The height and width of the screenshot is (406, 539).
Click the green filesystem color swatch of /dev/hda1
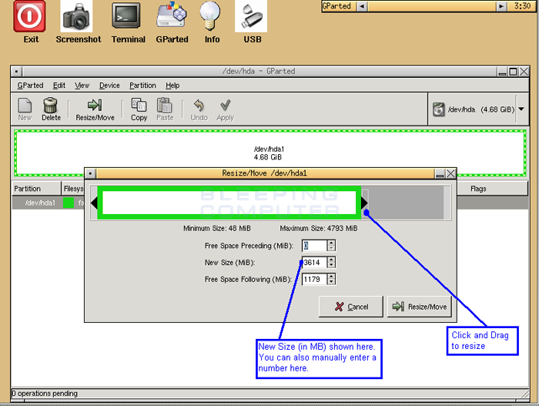tap(69, 203)
